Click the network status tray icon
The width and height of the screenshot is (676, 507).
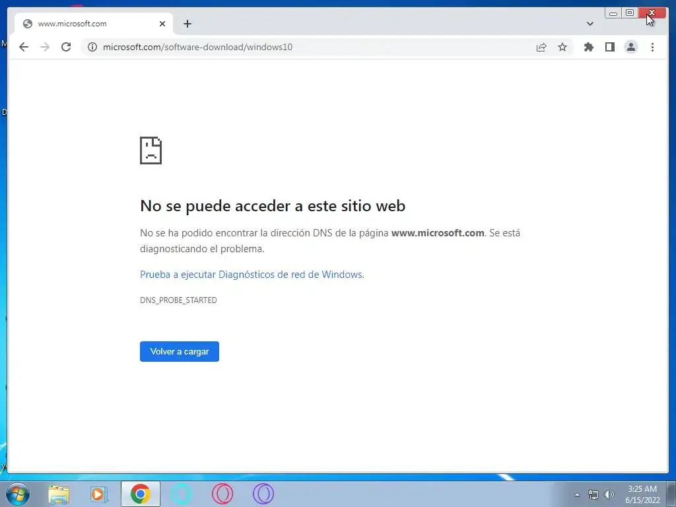(x=593, y=494)
